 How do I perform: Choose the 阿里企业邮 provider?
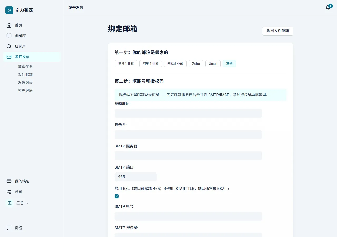click(151, 64)
